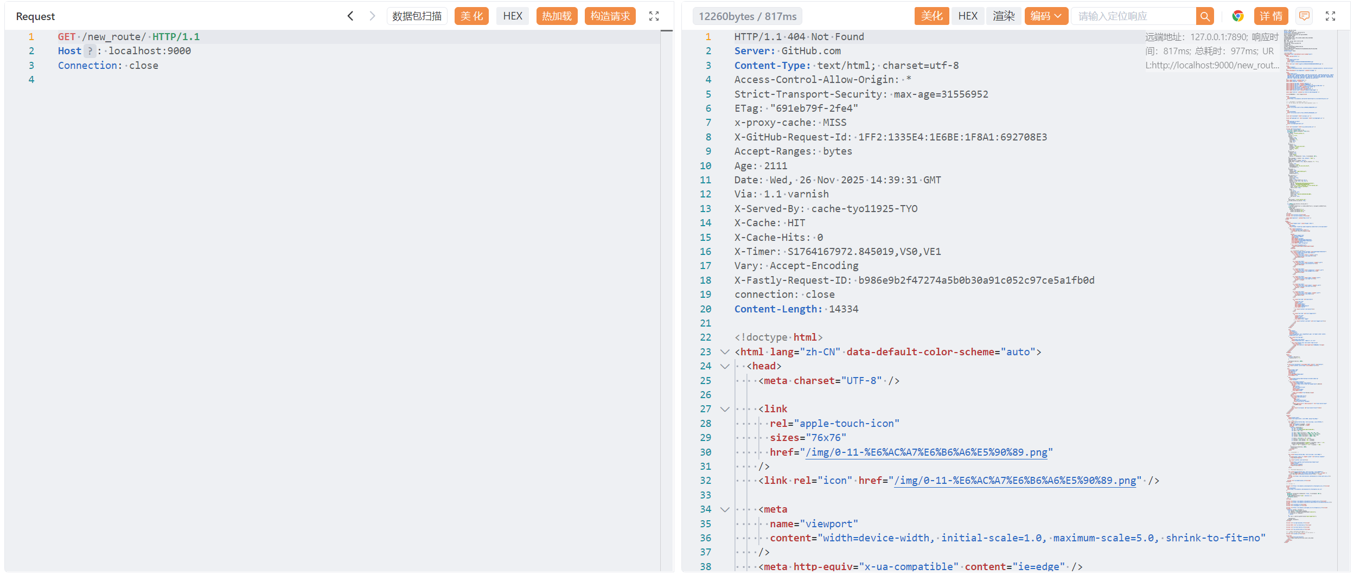Click the 12260bytes / 817ms response size tag
Viewport: 1360px width, 575px height.
(x=748, y=16)
